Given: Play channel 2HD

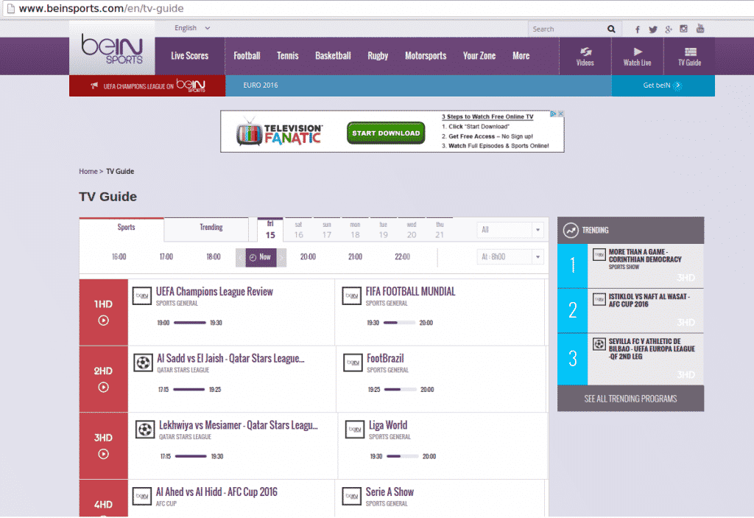Looking at the screenshot, I should pos(103,387).
